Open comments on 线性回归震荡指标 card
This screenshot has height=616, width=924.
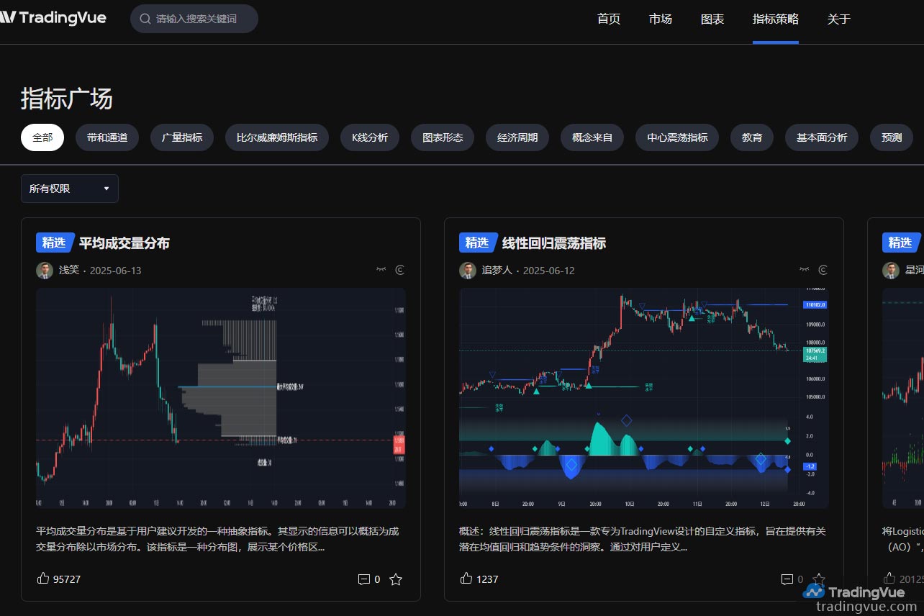click(787, 579)
